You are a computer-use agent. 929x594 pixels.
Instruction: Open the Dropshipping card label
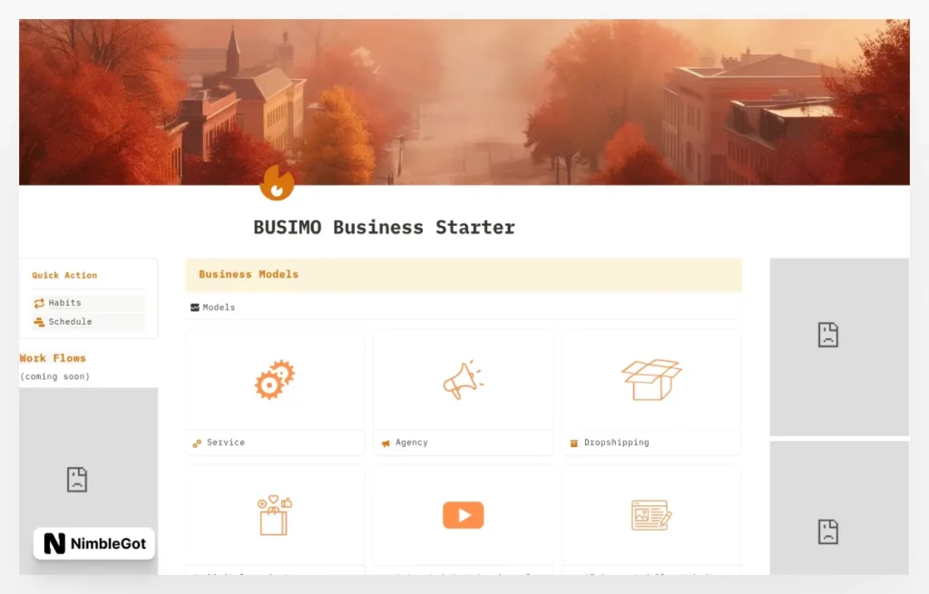616,443
